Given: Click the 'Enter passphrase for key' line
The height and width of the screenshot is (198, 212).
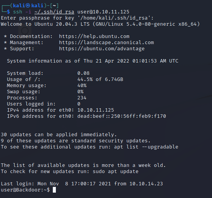Looking at the screenshot, I should (77, 18).
